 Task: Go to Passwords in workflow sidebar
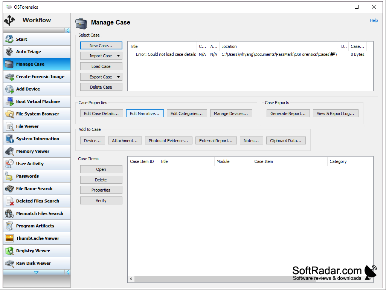click(x=37, y=176)
